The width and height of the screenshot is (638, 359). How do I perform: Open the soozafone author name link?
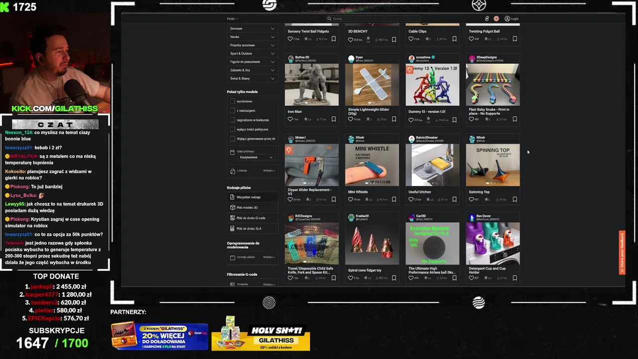point(423,57)
